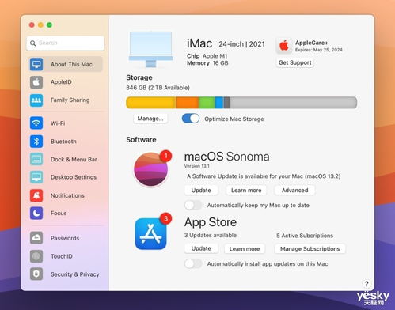Screen dimensions: 395x310
Task: Click the red 3 badge on App Store
Action: coord(165,218)
